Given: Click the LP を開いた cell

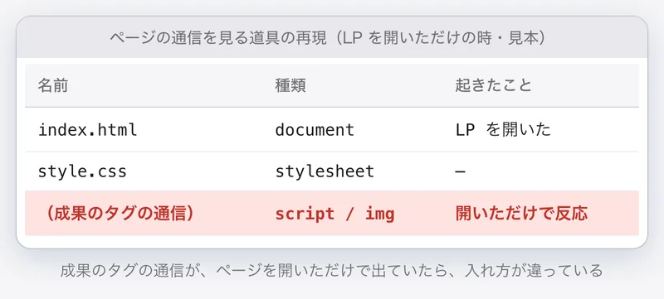Looking at the screenshot, I should 503,130.
